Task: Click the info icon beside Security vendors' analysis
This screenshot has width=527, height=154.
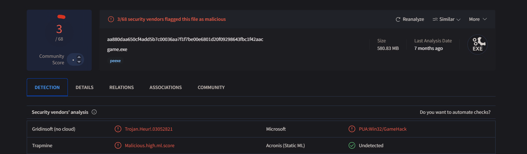Action: (94, 112)
